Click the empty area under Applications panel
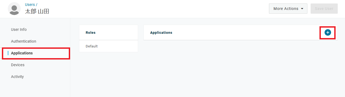 240,67
